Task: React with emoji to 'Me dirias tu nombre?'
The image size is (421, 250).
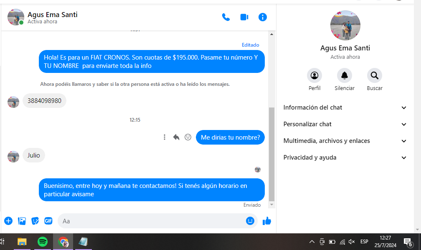Action: pos(188,137)
